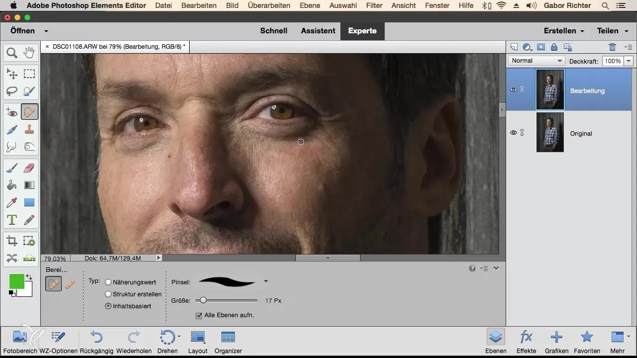
Task: Select the Rectangular Marquee tool
Action: (29, 74)
